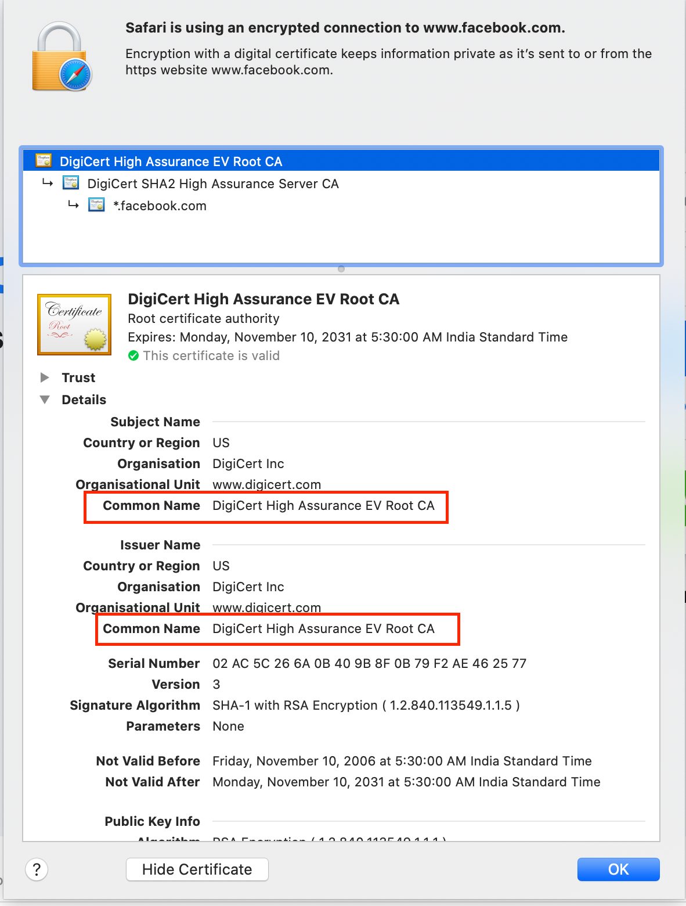Click the Subject Name heading

pyautogui.click(x=155, y=422)
